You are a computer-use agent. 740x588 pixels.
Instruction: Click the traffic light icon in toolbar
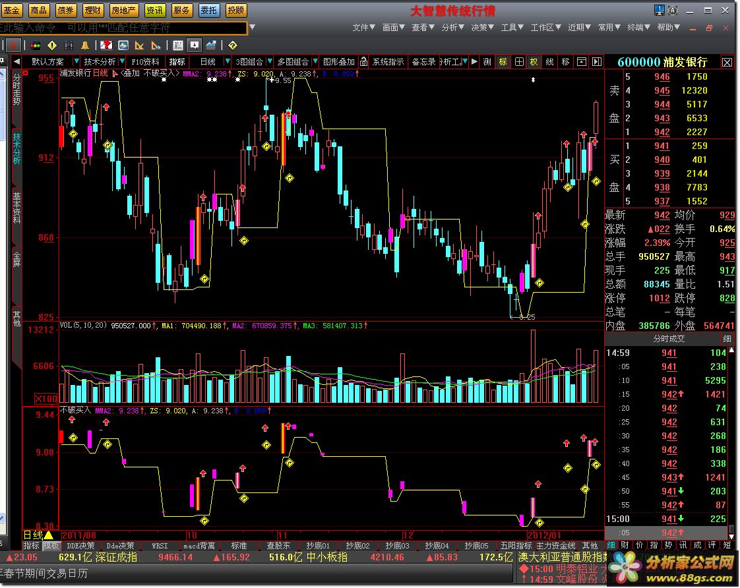tap(35, 45)
